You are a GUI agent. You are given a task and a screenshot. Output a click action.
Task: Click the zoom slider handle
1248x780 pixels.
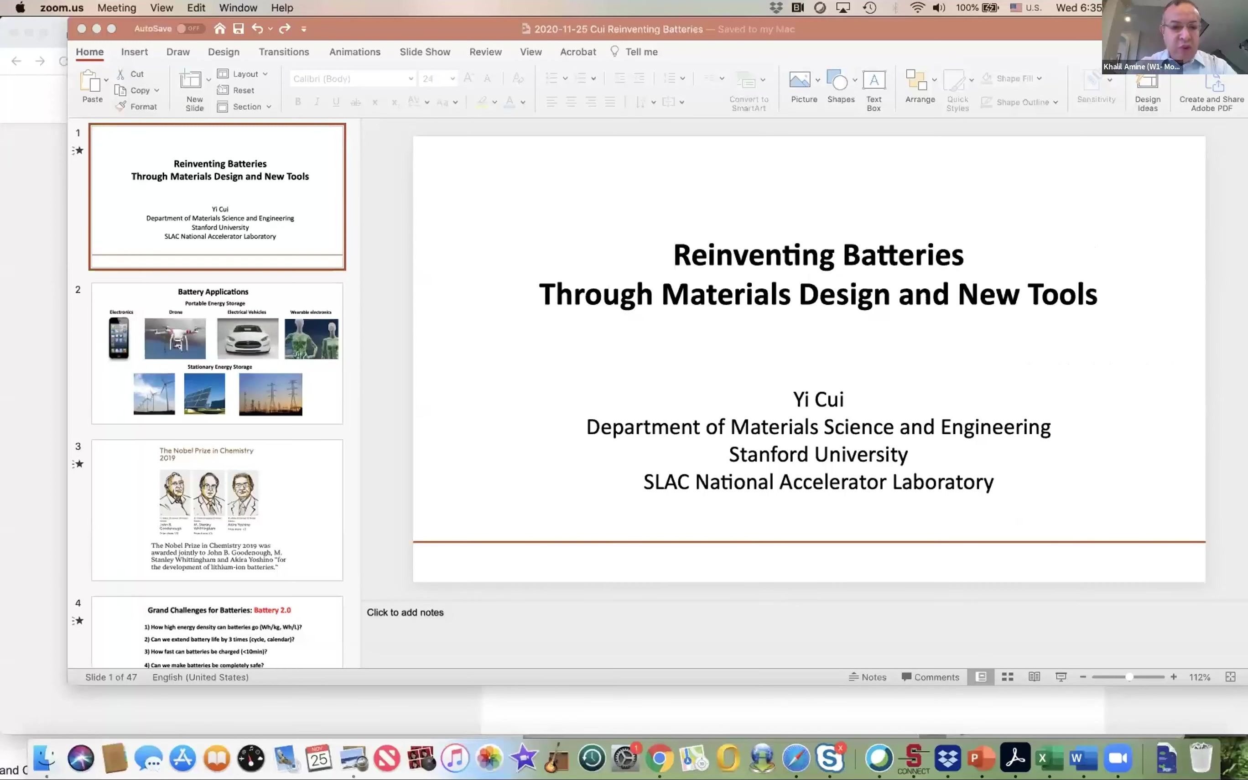[x=1129, y=677]
